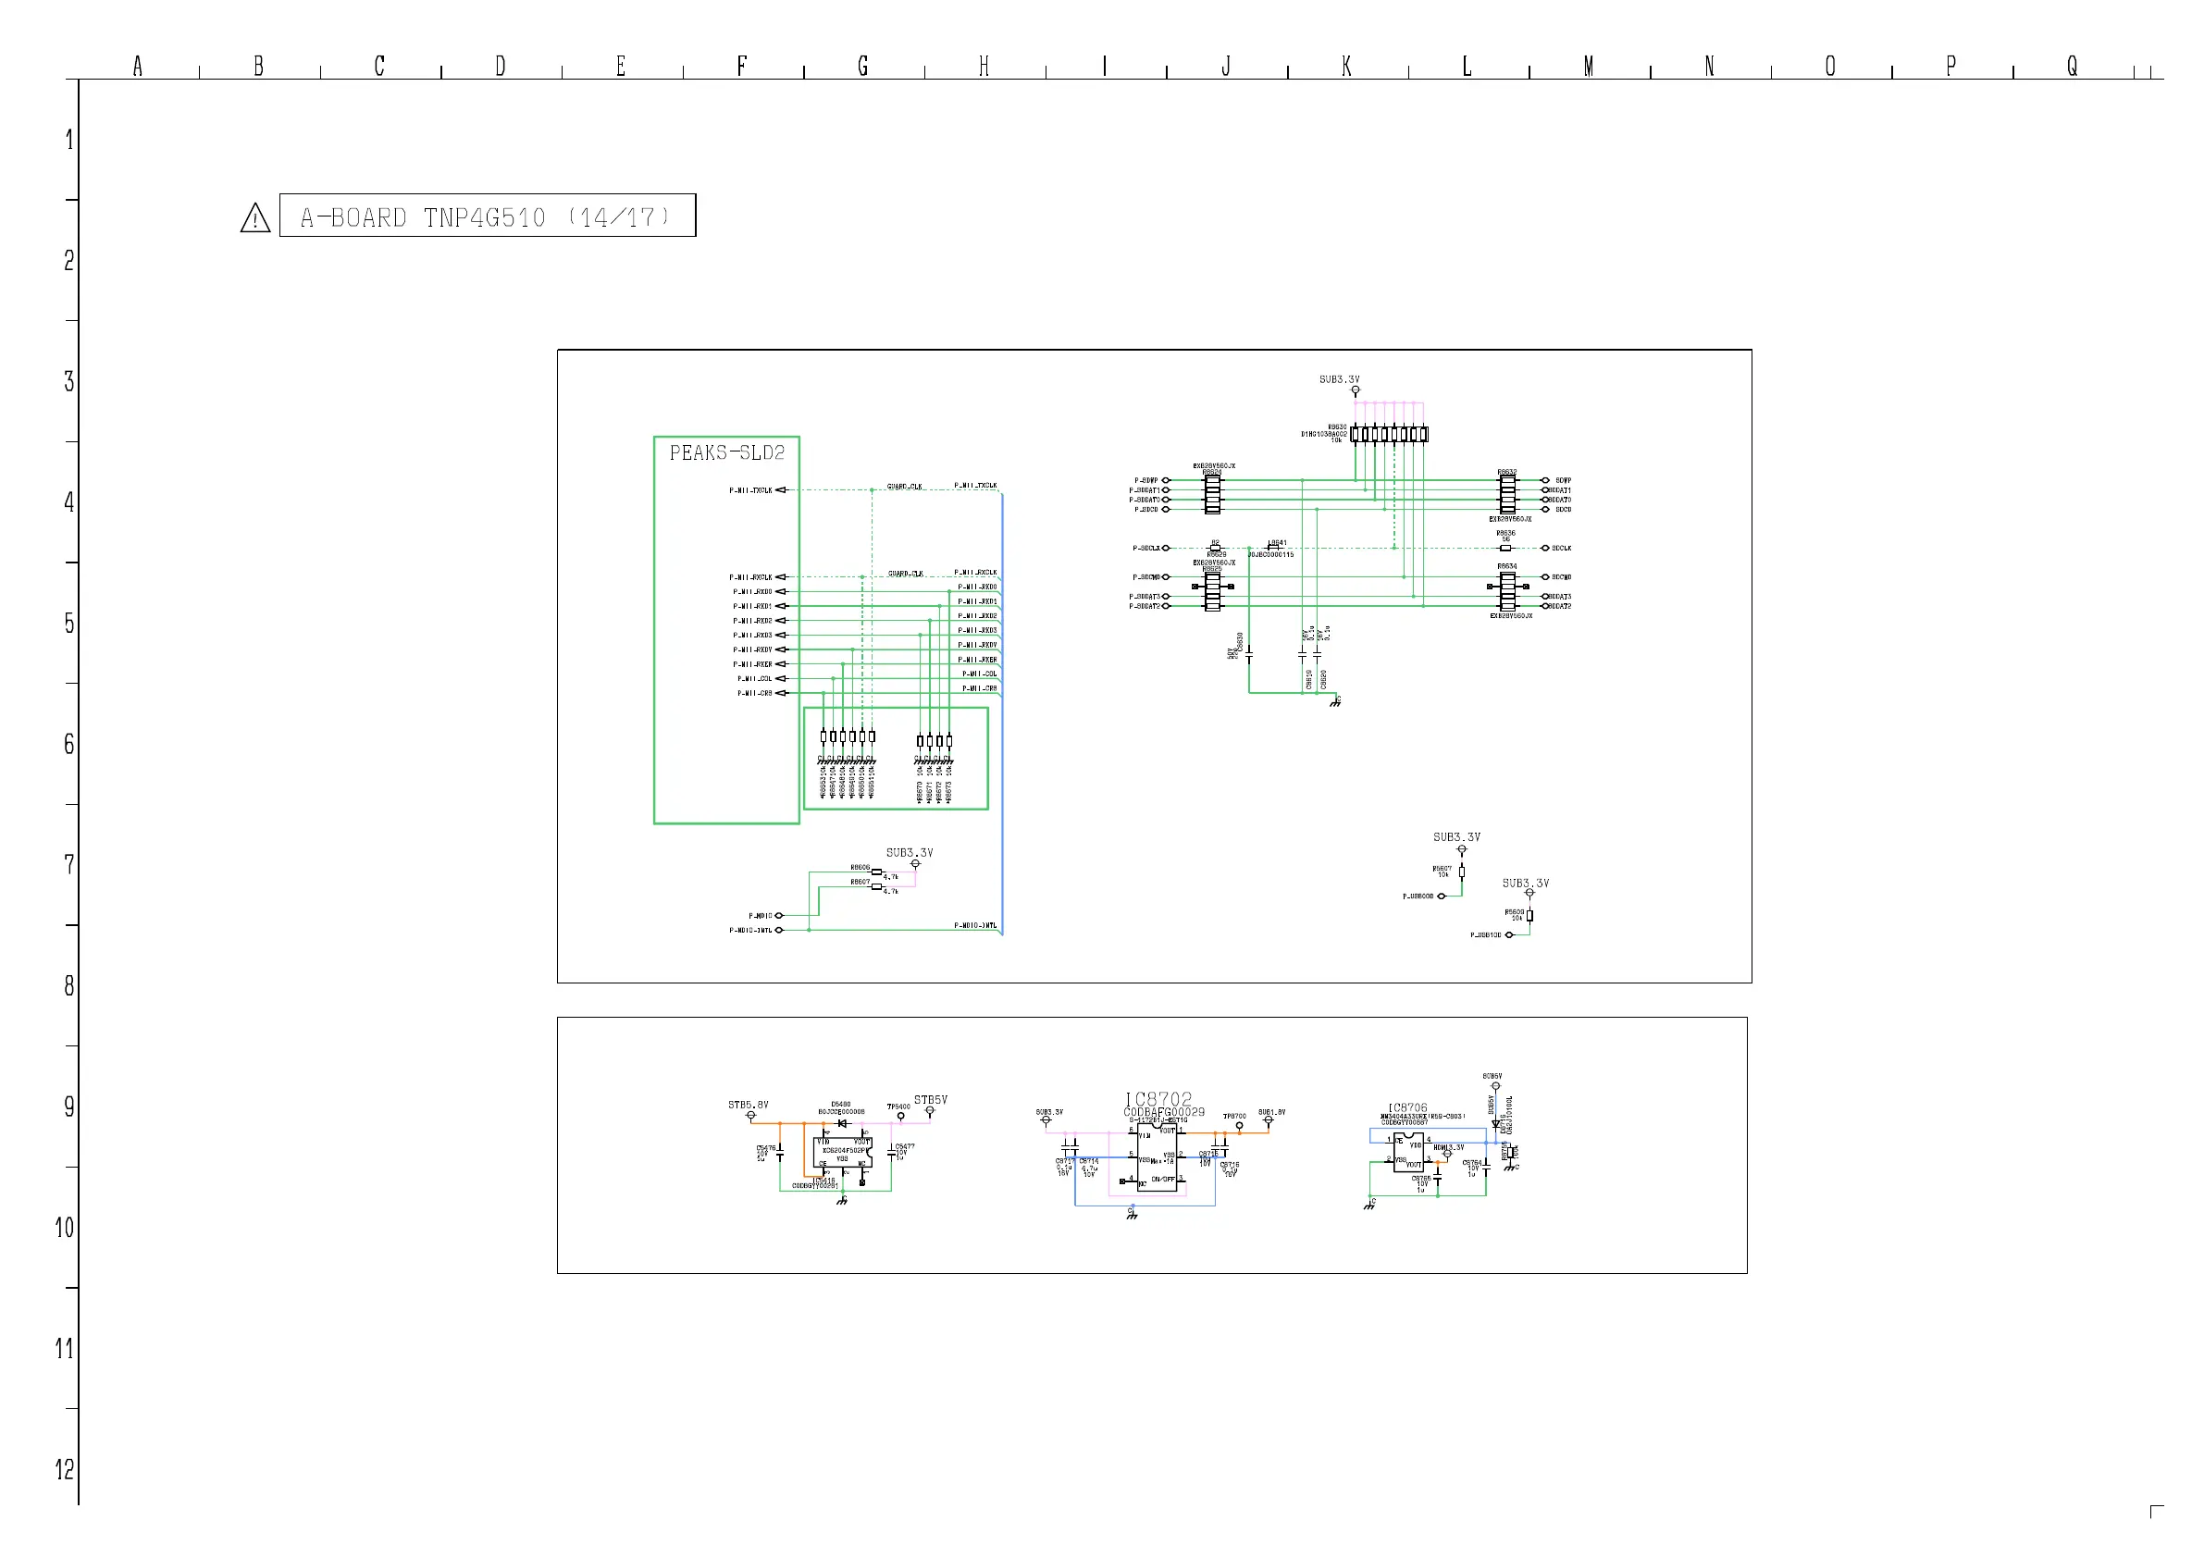The image size is (2204, 1558).
Task: Click the ground symbol below C8619 capacitor
Action: click(1335, 703)
